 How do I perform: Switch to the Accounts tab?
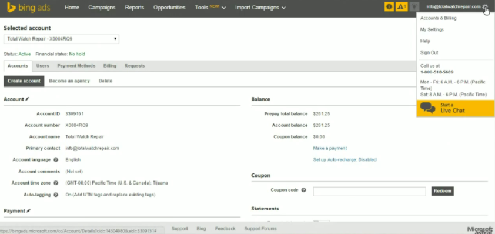pyautogui.click(x=18, y=66)
